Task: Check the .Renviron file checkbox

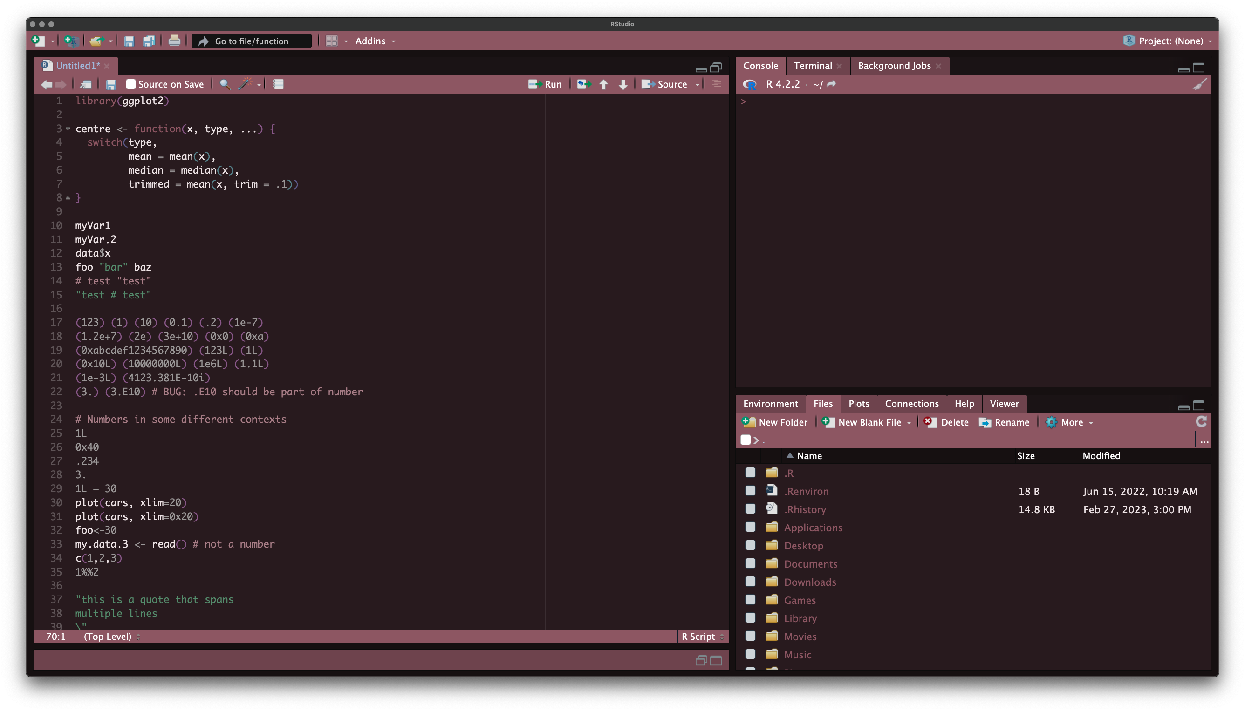Action: click(750, 491)
